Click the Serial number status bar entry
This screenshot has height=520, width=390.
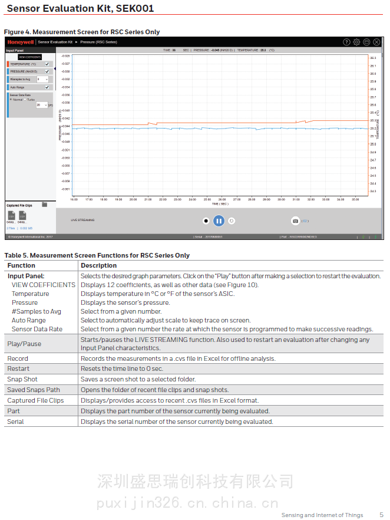tap(208, 237)
